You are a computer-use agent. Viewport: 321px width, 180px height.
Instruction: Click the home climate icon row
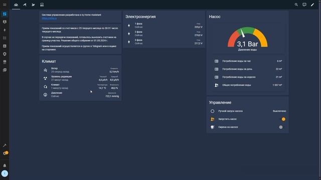(x=45, y=86)
